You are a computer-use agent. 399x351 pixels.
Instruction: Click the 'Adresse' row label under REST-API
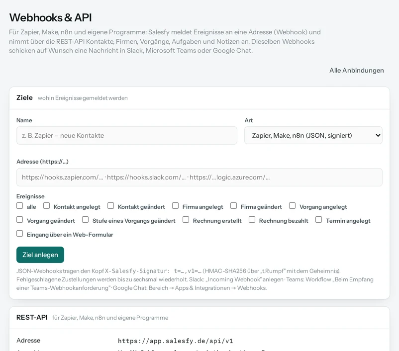click(28, 341)
